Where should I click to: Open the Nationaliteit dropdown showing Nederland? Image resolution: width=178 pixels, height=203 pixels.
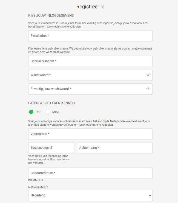[x=90, y=195]
